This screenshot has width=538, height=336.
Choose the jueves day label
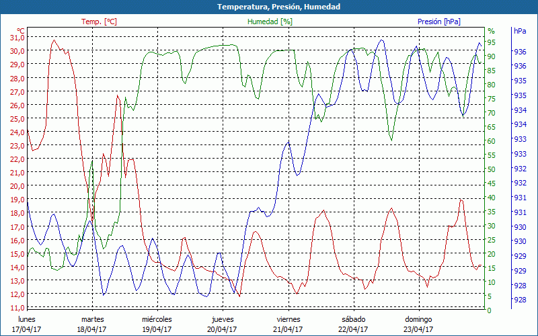pyautogui.click(x=223, y=319)
